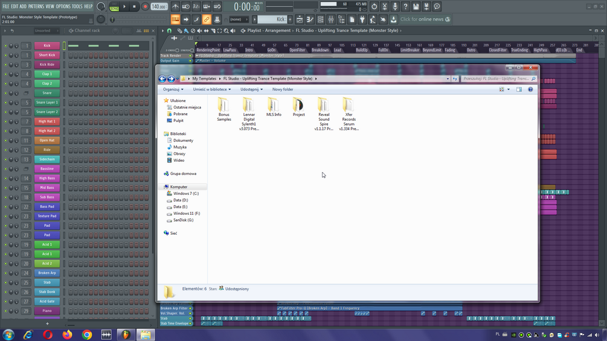Open the Unsorted channel filter dropdown
607x341 pixels.
(46, 31)
